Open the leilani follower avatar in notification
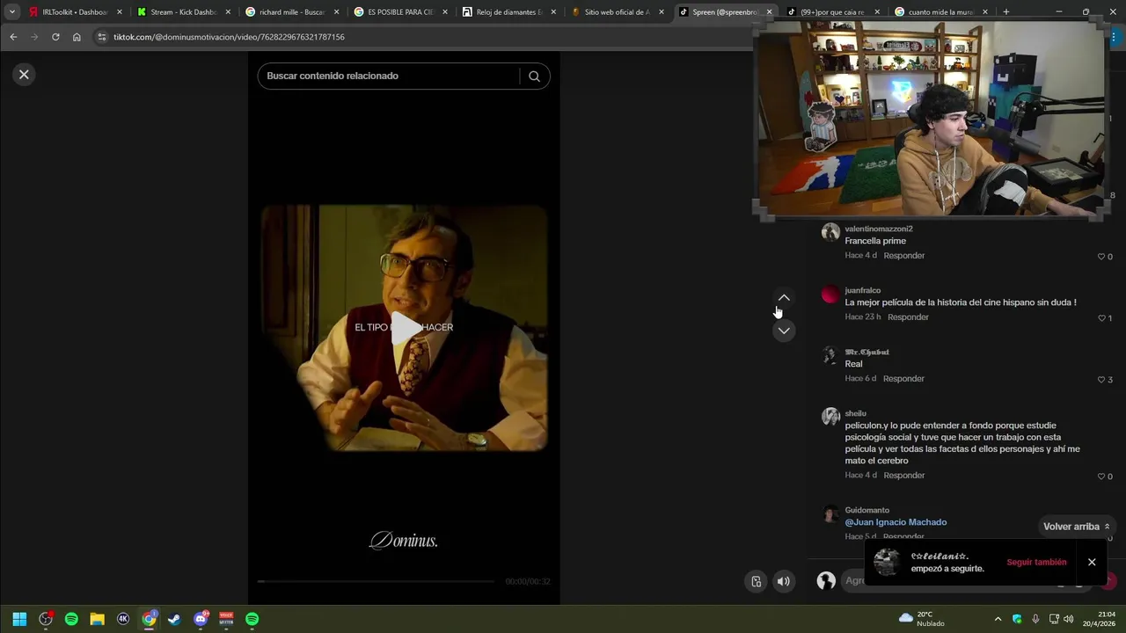Image resolution: width=1126 pixels, height=633 pixels. click(887, 563)
